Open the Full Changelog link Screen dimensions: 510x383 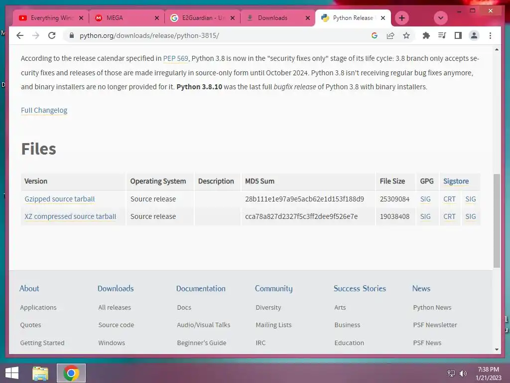(44, 110)
